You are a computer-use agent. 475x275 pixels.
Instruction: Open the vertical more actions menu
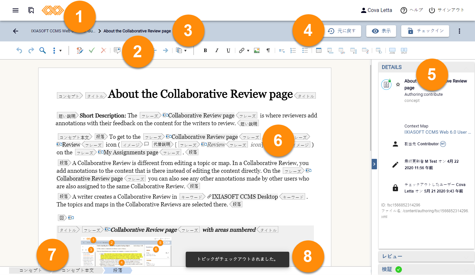coord(459,31)
